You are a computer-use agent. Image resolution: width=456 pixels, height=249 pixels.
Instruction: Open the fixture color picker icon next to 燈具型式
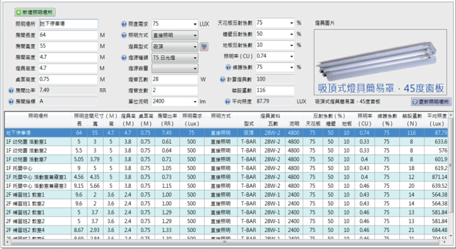click(x=204, y=47)
